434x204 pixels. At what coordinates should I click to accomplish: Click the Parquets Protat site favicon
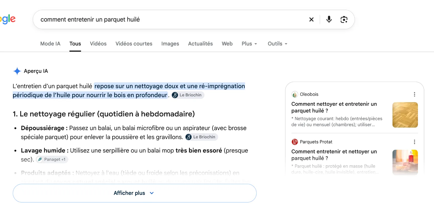point(294,142)
